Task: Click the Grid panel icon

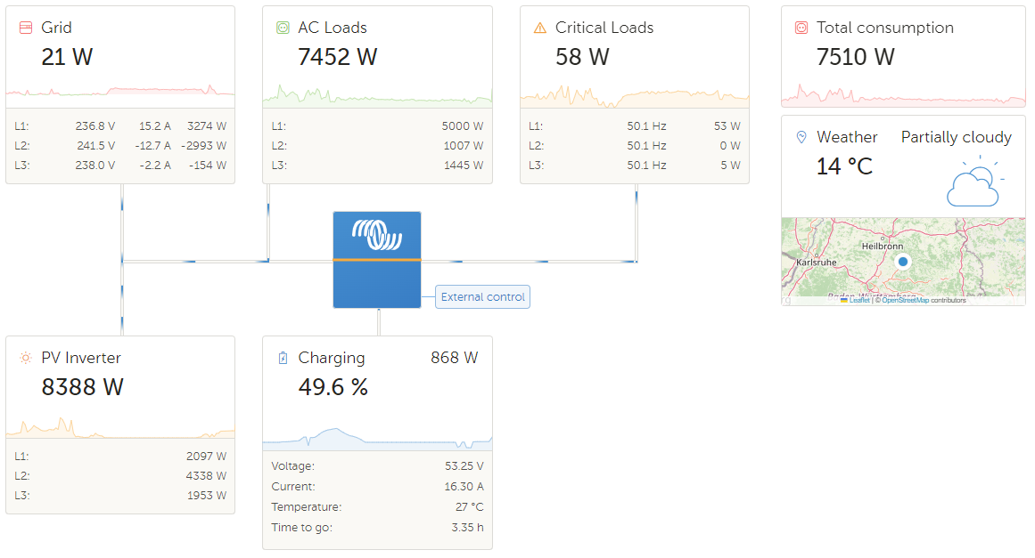Action: click(x=26, y=28)
